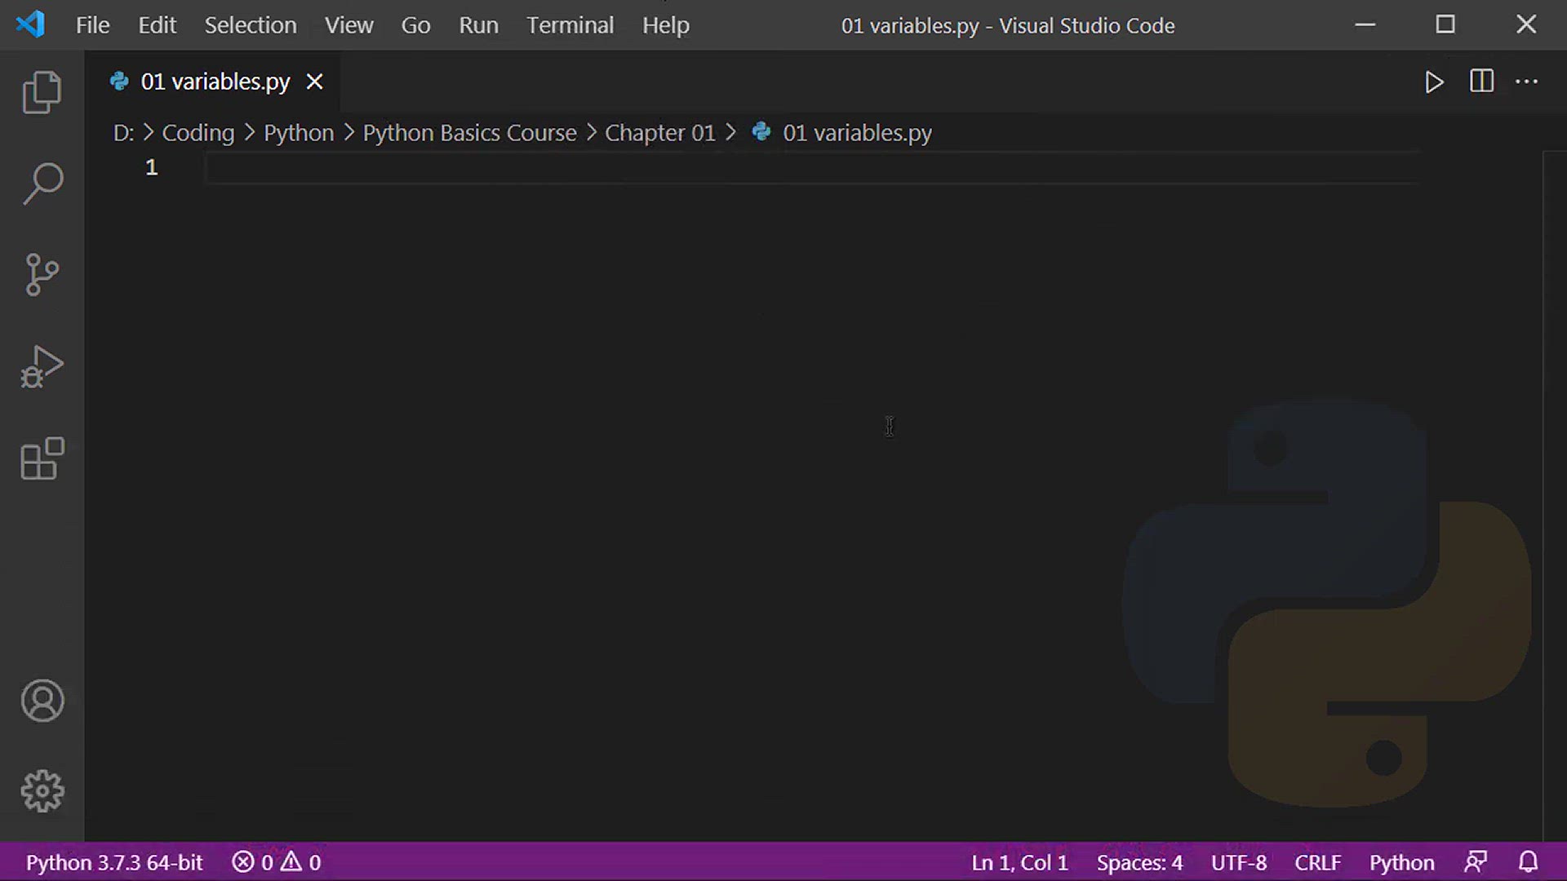1567x881 pixels.
Task: Open the Run and Debug view
Action: point(42,366)
